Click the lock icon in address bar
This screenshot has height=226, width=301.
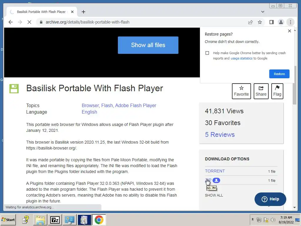pos(41,22)
